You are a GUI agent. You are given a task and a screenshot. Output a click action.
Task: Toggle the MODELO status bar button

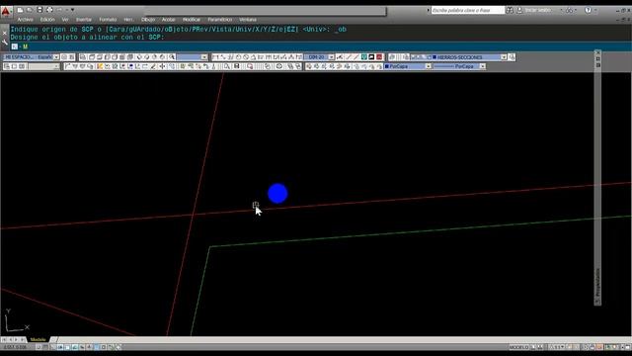coord(518,347)
